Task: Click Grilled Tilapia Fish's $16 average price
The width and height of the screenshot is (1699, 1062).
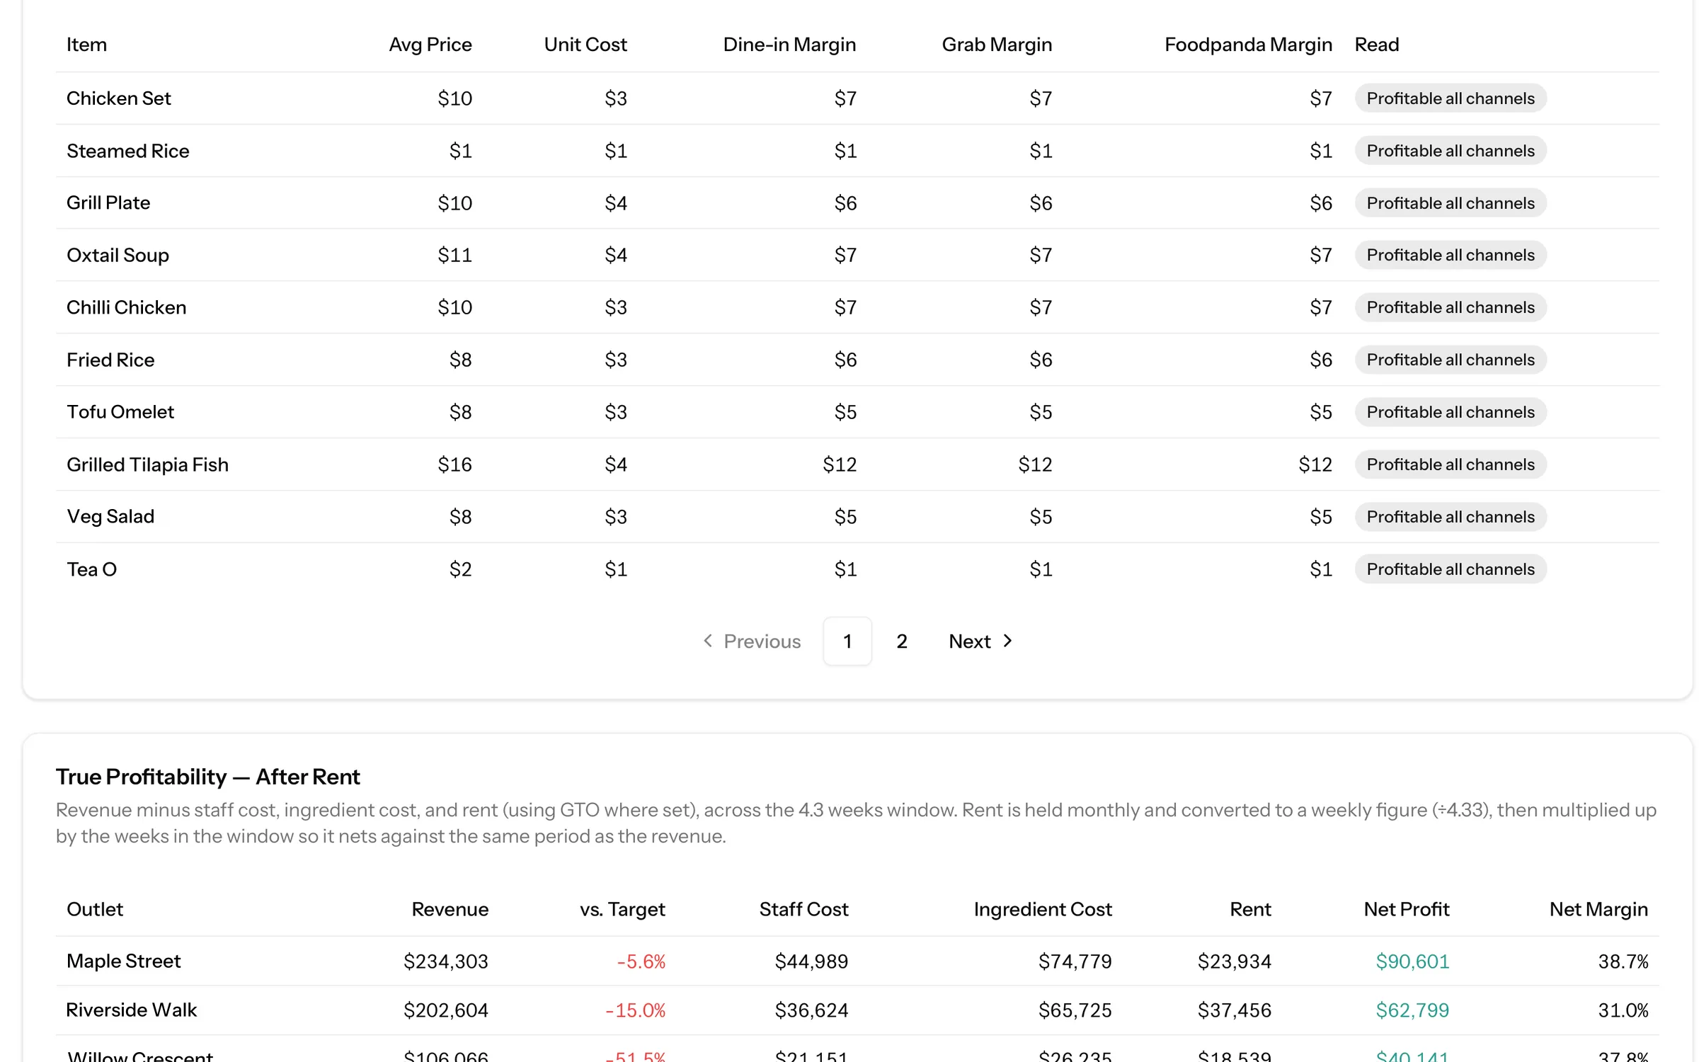Action: 454,464
